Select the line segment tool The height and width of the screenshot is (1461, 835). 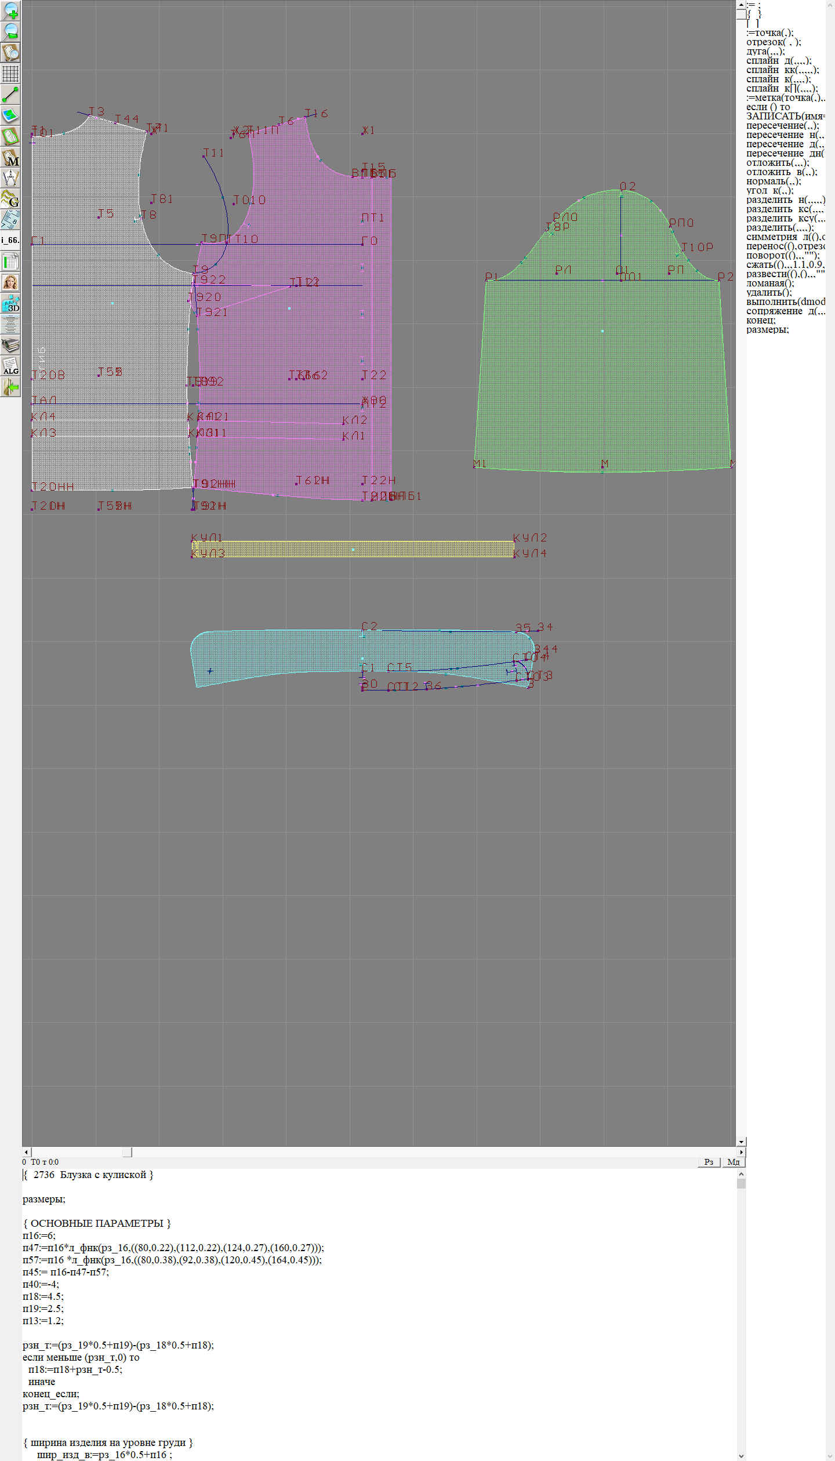(x=10, y=95)
